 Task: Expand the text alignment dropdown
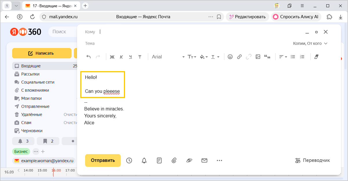tap(283, 57)
